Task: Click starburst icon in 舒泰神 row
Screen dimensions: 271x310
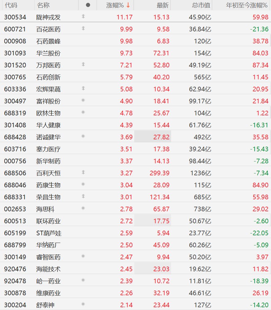Action: [x=83, y=304]
